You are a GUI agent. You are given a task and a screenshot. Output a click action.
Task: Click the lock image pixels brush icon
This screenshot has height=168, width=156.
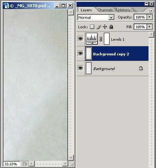pos(99,27)
